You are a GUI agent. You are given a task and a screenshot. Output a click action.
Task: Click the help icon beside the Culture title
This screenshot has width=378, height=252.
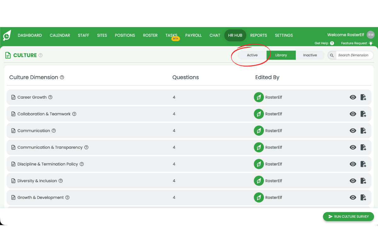(x=40, y=55)
